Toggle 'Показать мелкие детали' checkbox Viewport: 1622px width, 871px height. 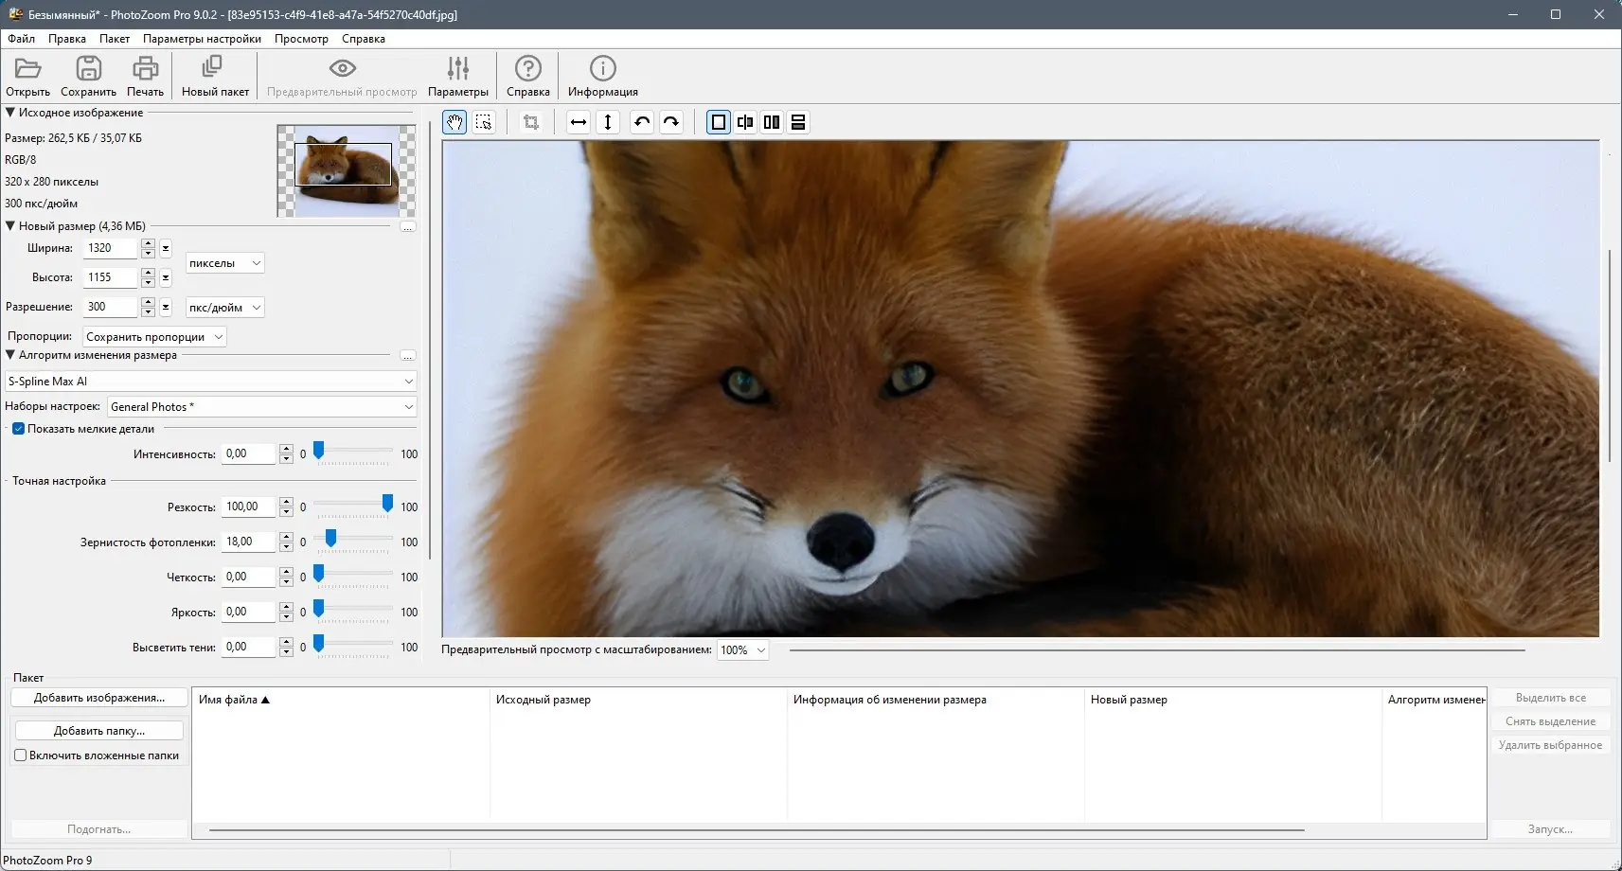click(18, 429)
